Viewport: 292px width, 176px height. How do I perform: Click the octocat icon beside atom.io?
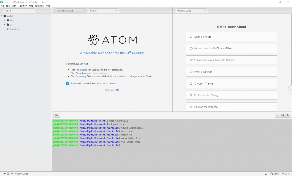coord(117,90)
